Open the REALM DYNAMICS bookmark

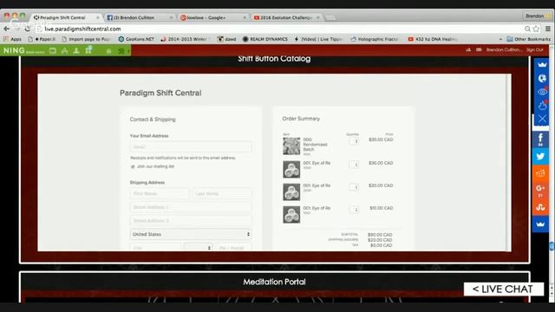click(x=265, y=39)
